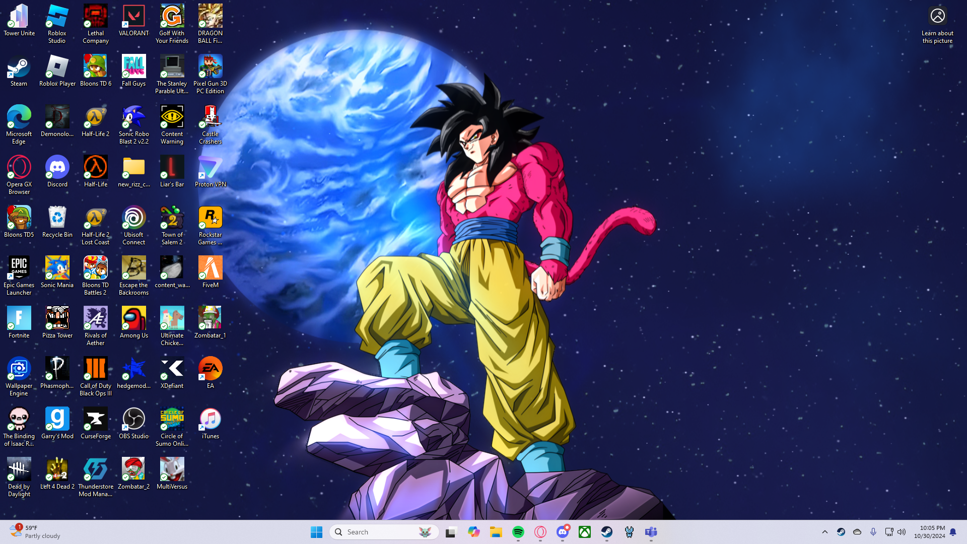This screenshot has width=967, height=544.
Task: Select the OBS Studio shortcut
Action: 134,424
